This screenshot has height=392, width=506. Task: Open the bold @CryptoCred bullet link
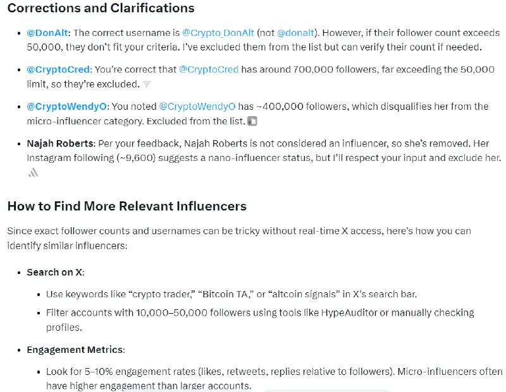58,69
